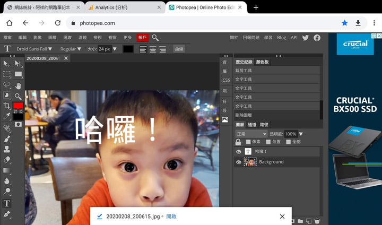Select the Move tool
Viewport: 382px width, 225px height.
pyautogui.click(x=6, y=64)
